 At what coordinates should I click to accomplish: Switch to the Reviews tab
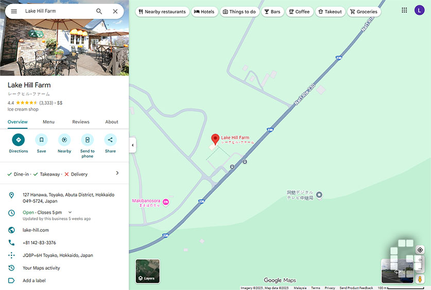coord(80,122)
